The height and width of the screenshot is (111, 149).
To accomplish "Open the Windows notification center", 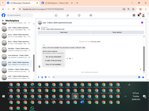I will point(144,96).
